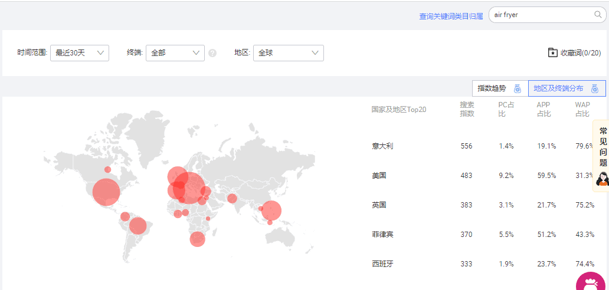This screenshot has width=609, height=290.
Task: Click the Philippines bubble on map
Action: [271, 210]
